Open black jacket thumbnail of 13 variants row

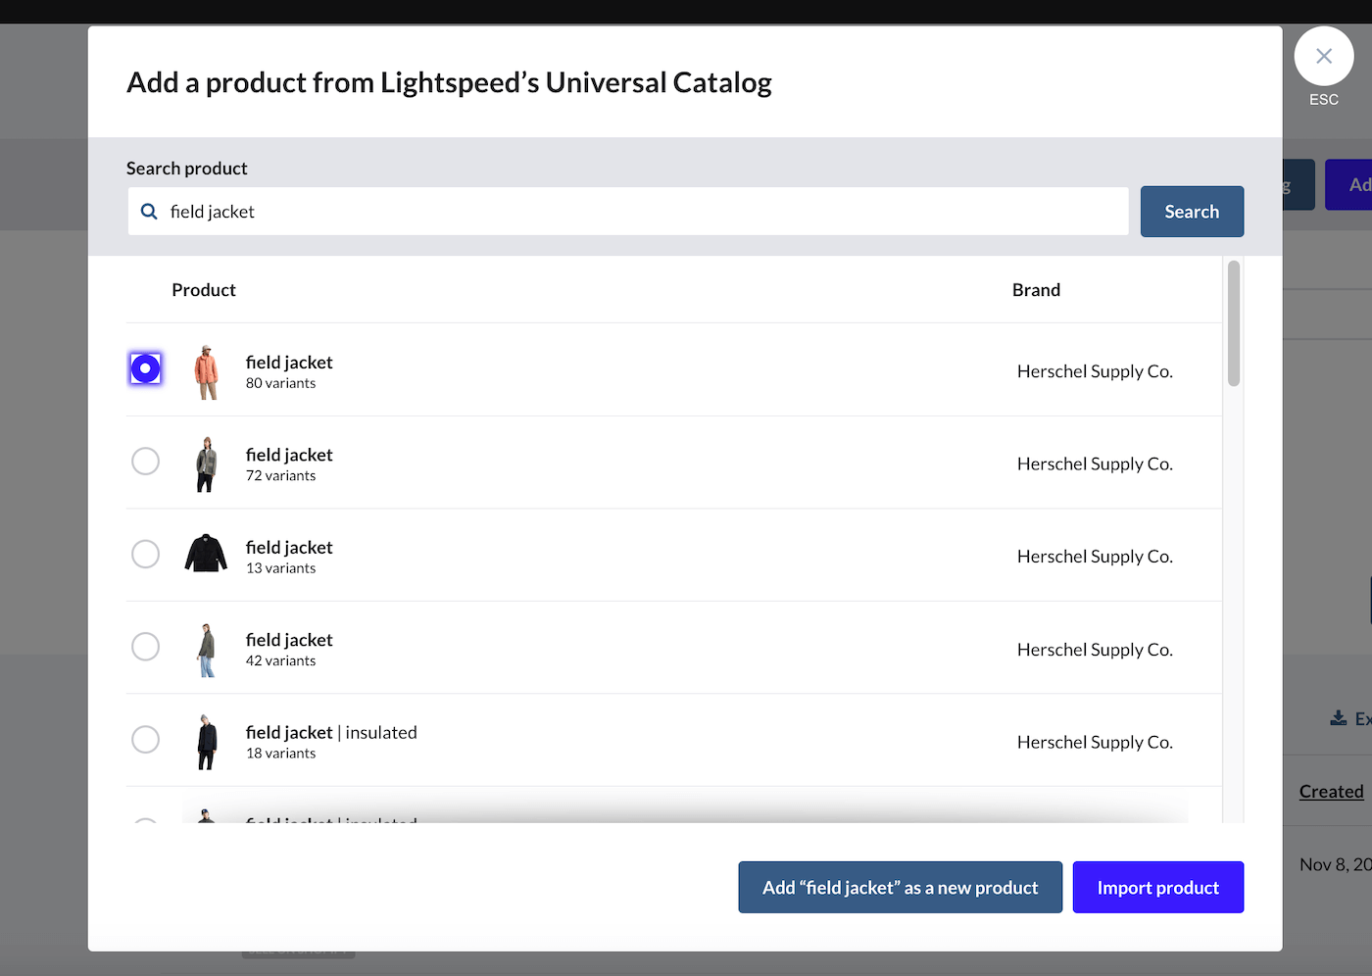pyautogui.click(x=206, y=554)
